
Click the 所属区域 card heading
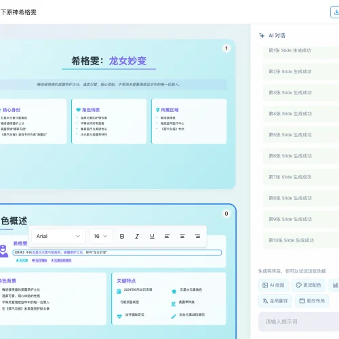coord(169,110)
